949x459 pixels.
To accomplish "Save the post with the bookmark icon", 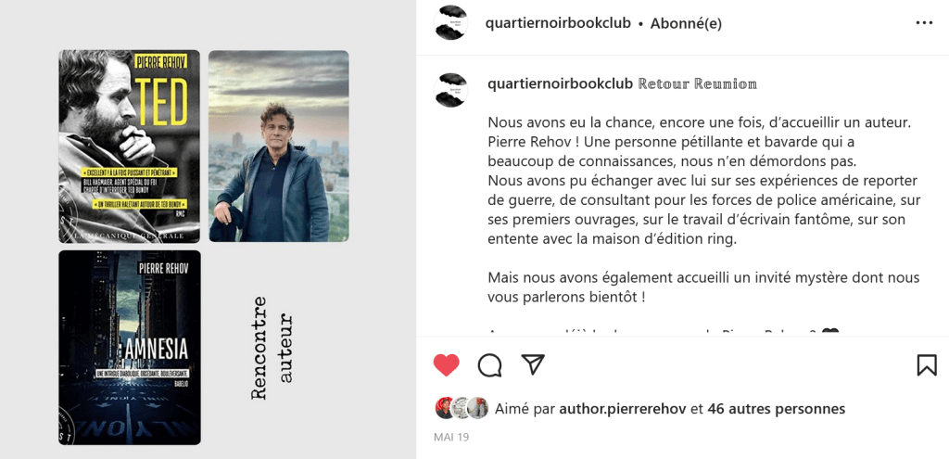I will (926, 365).
